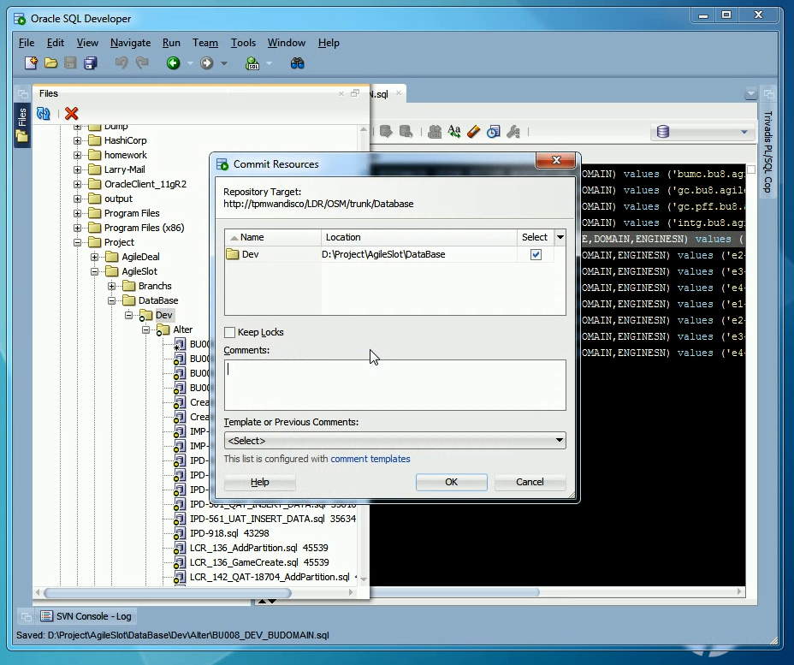Click the green Back navigation icon
Image resolution: width=794 pixels, height=665 pixels.
click(x=173, y=63)
